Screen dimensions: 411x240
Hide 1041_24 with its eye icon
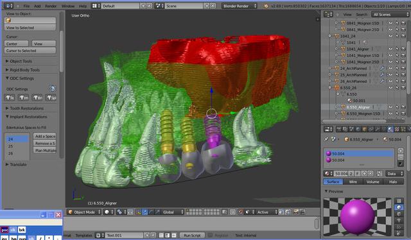(390, 36)
